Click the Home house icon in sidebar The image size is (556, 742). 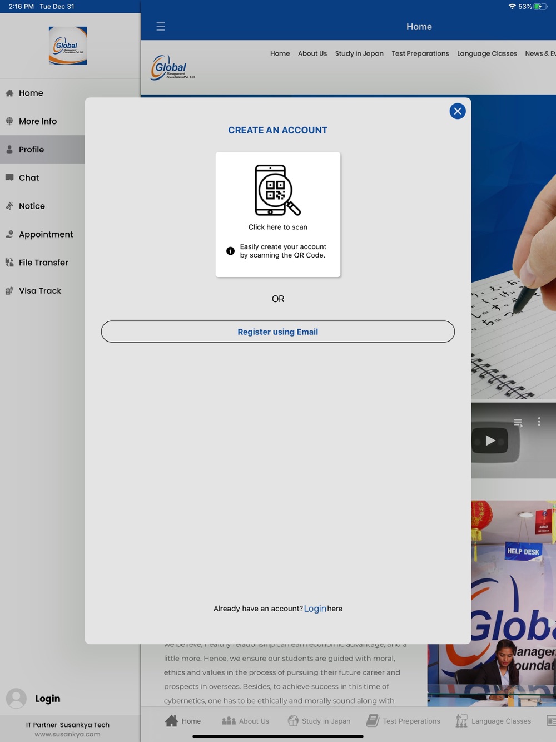(x=9, y=93)
